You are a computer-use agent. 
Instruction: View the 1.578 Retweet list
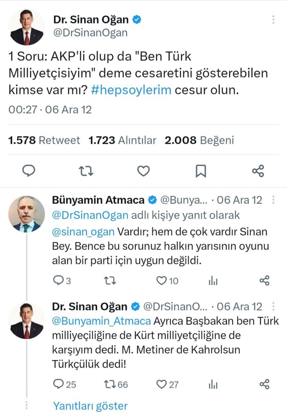pyautogui.click(x=44, y=140)
